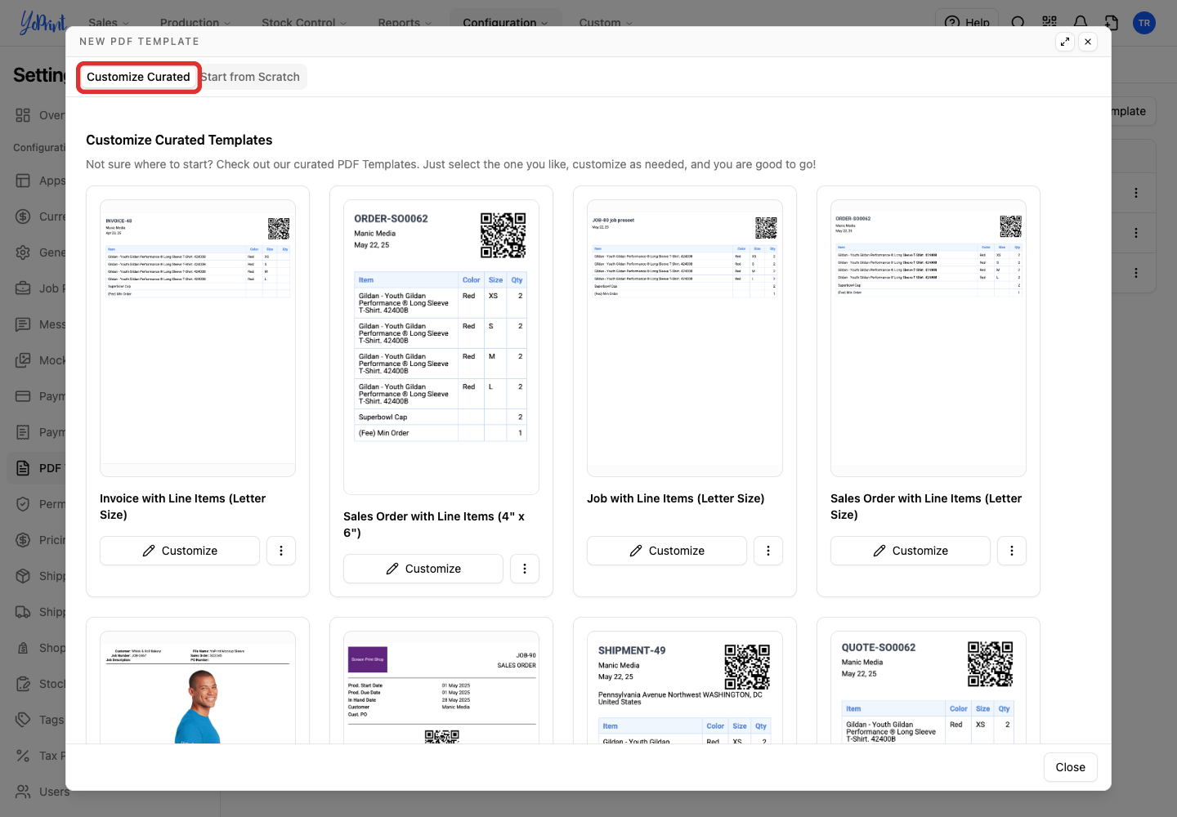Open the Stock Control menu
Image resolution: width=1177 pixels, height=817 pixels.
[x=304, y=22]
